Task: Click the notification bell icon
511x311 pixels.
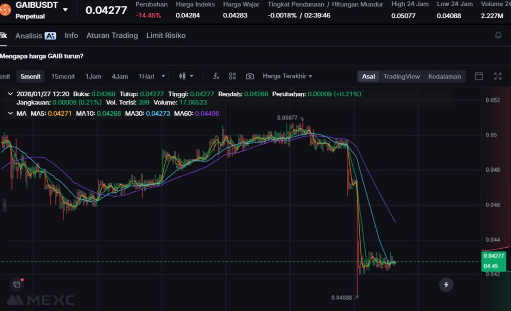Action: coord(498,35)
